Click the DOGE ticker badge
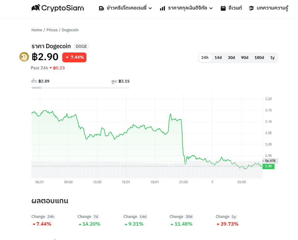 tap(81, 46)
